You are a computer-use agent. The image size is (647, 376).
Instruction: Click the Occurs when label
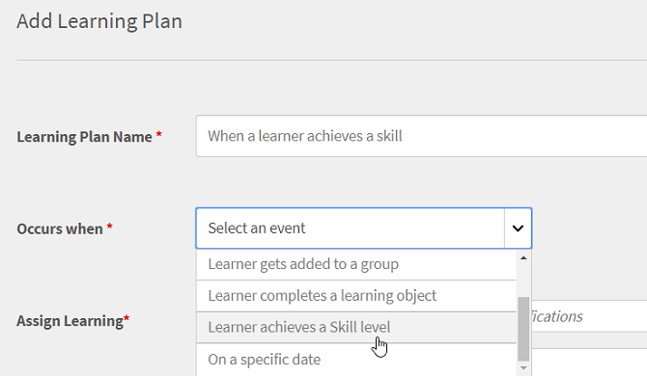(60, 229)
